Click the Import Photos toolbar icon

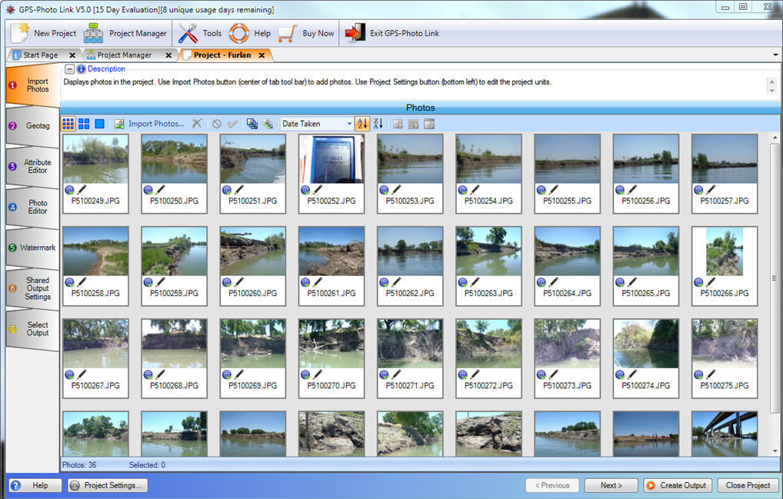[118, 123]
